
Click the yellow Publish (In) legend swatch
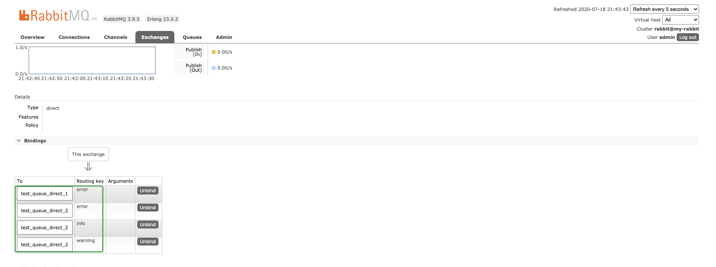[x=214, y=52]
